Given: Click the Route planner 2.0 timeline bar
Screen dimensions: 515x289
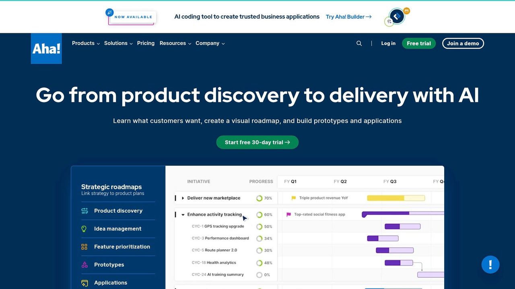Looking at the screenshot, I should pos(395,250).
